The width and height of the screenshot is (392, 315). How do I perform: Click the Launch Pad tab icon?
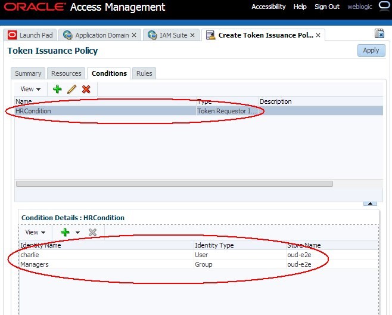pos(13,35)
